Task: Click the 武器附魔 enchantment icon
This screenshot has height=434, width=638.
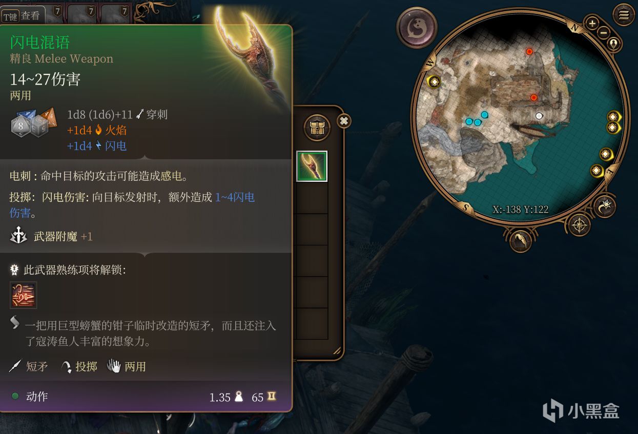Action: [18, 236]
